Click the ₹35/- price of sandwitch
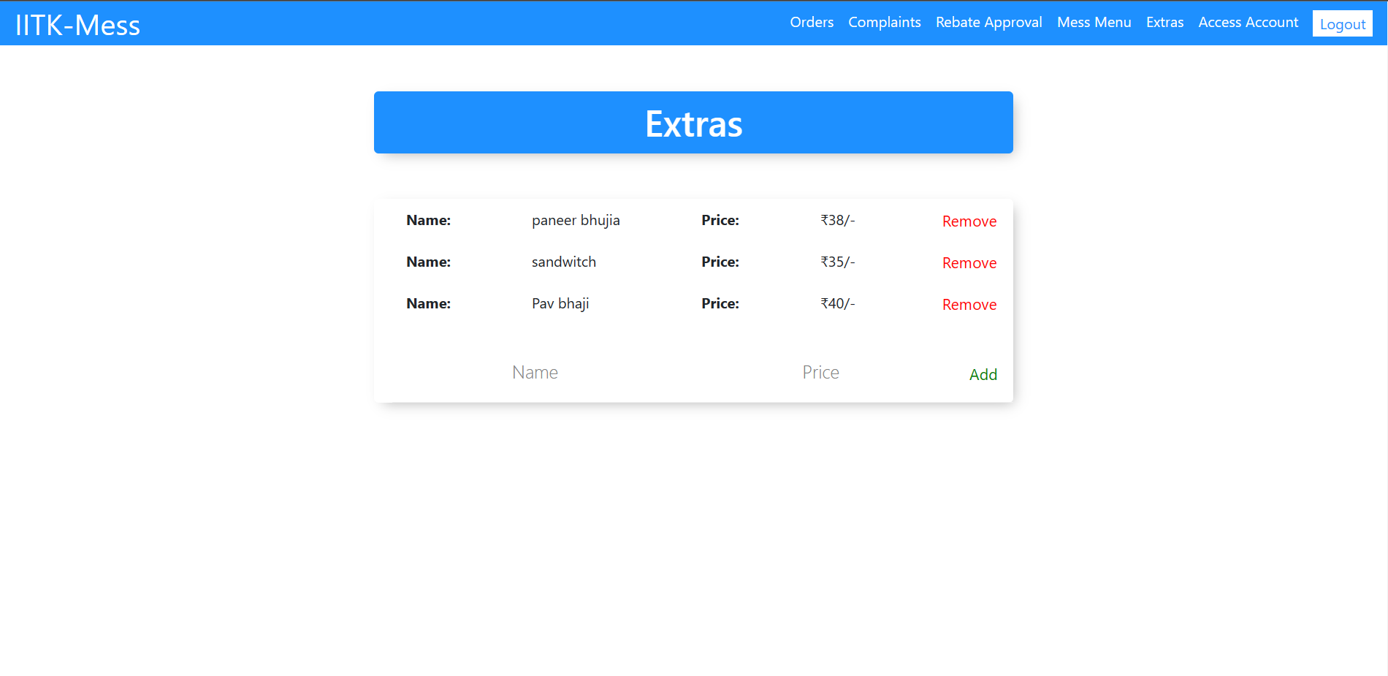The height and width of the screenshot is (676, 1388). point(836,262)
